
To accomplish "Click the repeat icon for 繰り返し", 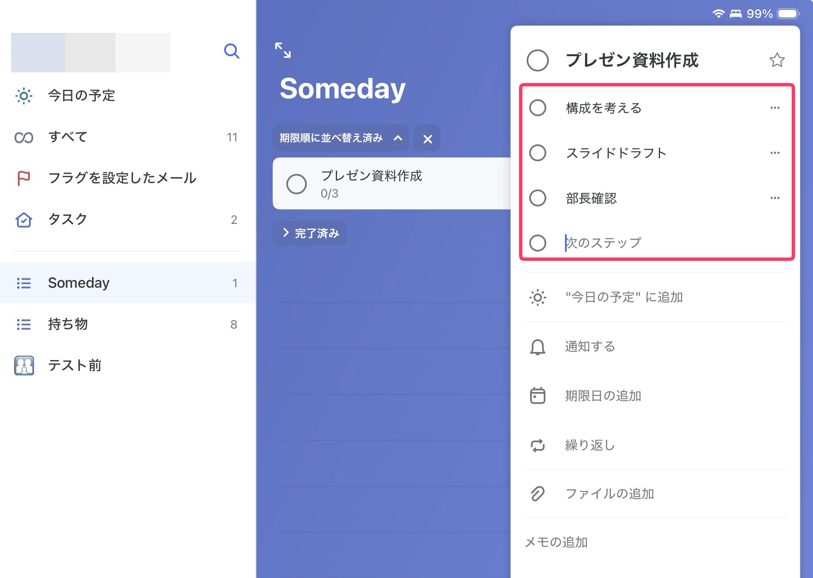I will [538, 445].
